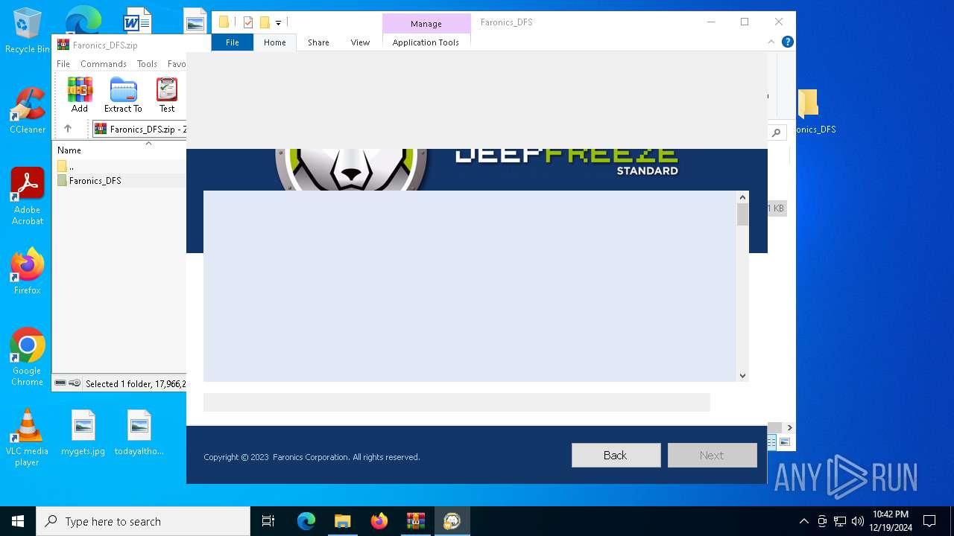
Task: Open the Application Tools ribbon tab
Action: (x=426, y=42)
